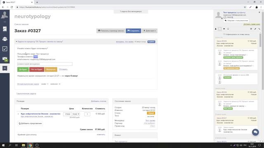The width and height of the screenshot is (264, 148).
Task: Open the user profile avatar in the left sidebar
Action: [5, 15]
